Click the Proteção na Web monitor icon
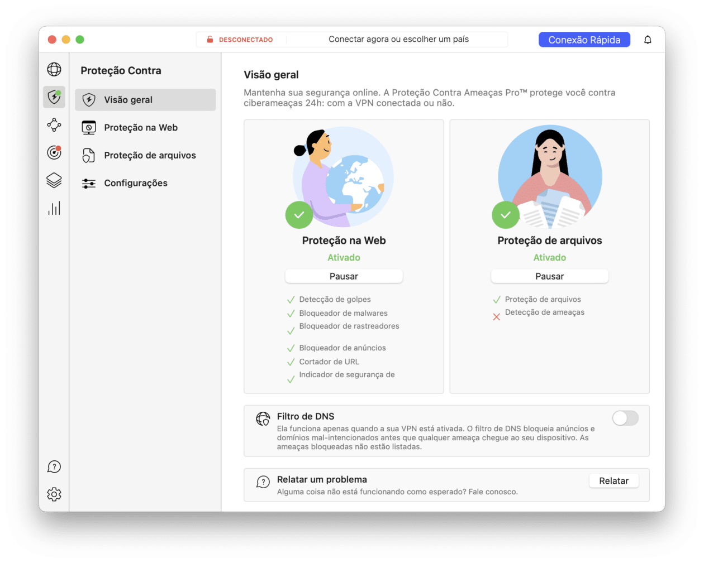The image size is (704, 563). 89,128
